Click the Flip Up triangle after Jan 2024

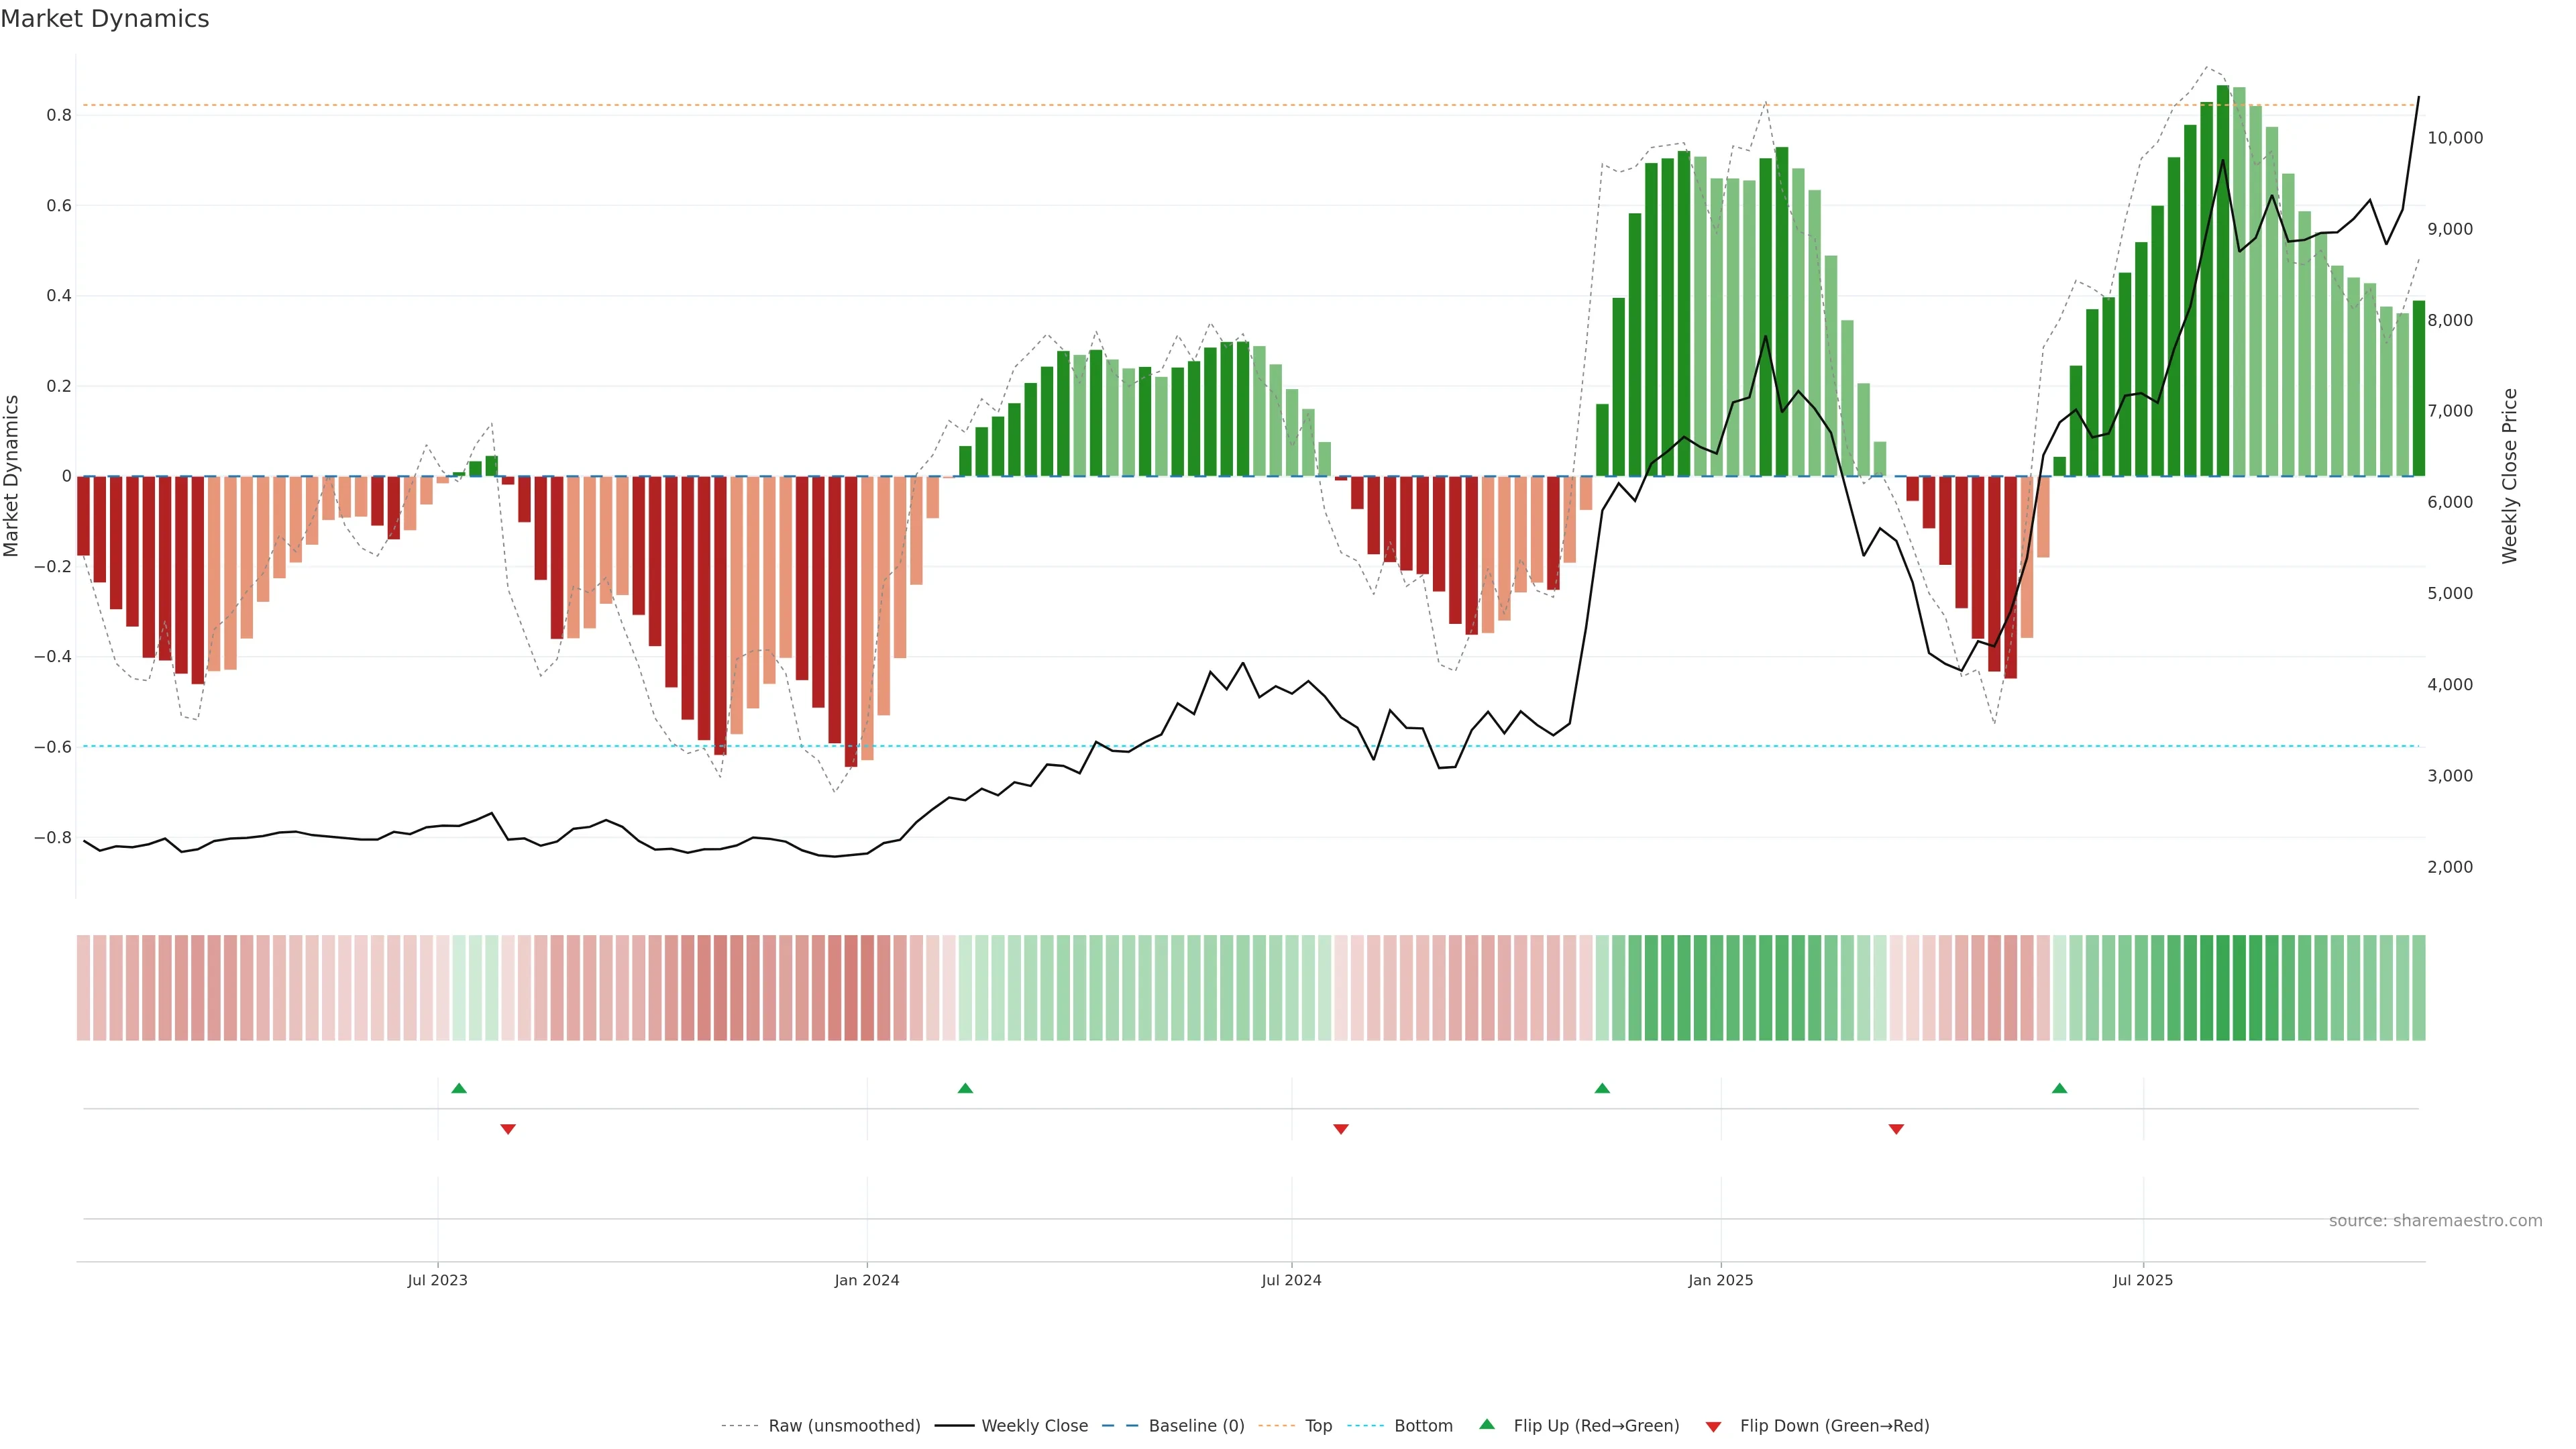[965, 1088]
